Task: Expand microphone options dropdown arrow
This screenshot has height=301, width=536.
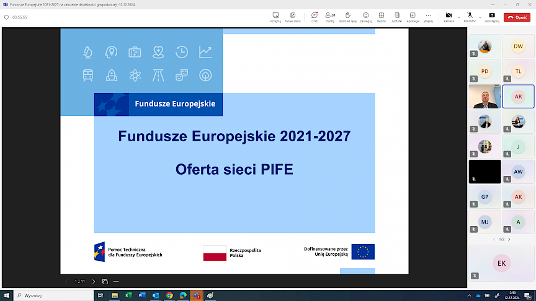Action: pyautogui.click(x=480, y=17)
